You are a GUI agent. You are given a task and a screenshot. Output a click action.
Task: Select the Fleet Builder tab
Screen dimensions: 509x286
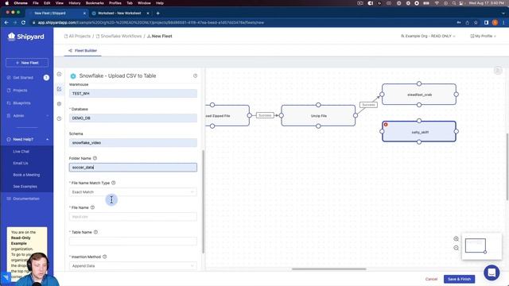coord(83,51)
